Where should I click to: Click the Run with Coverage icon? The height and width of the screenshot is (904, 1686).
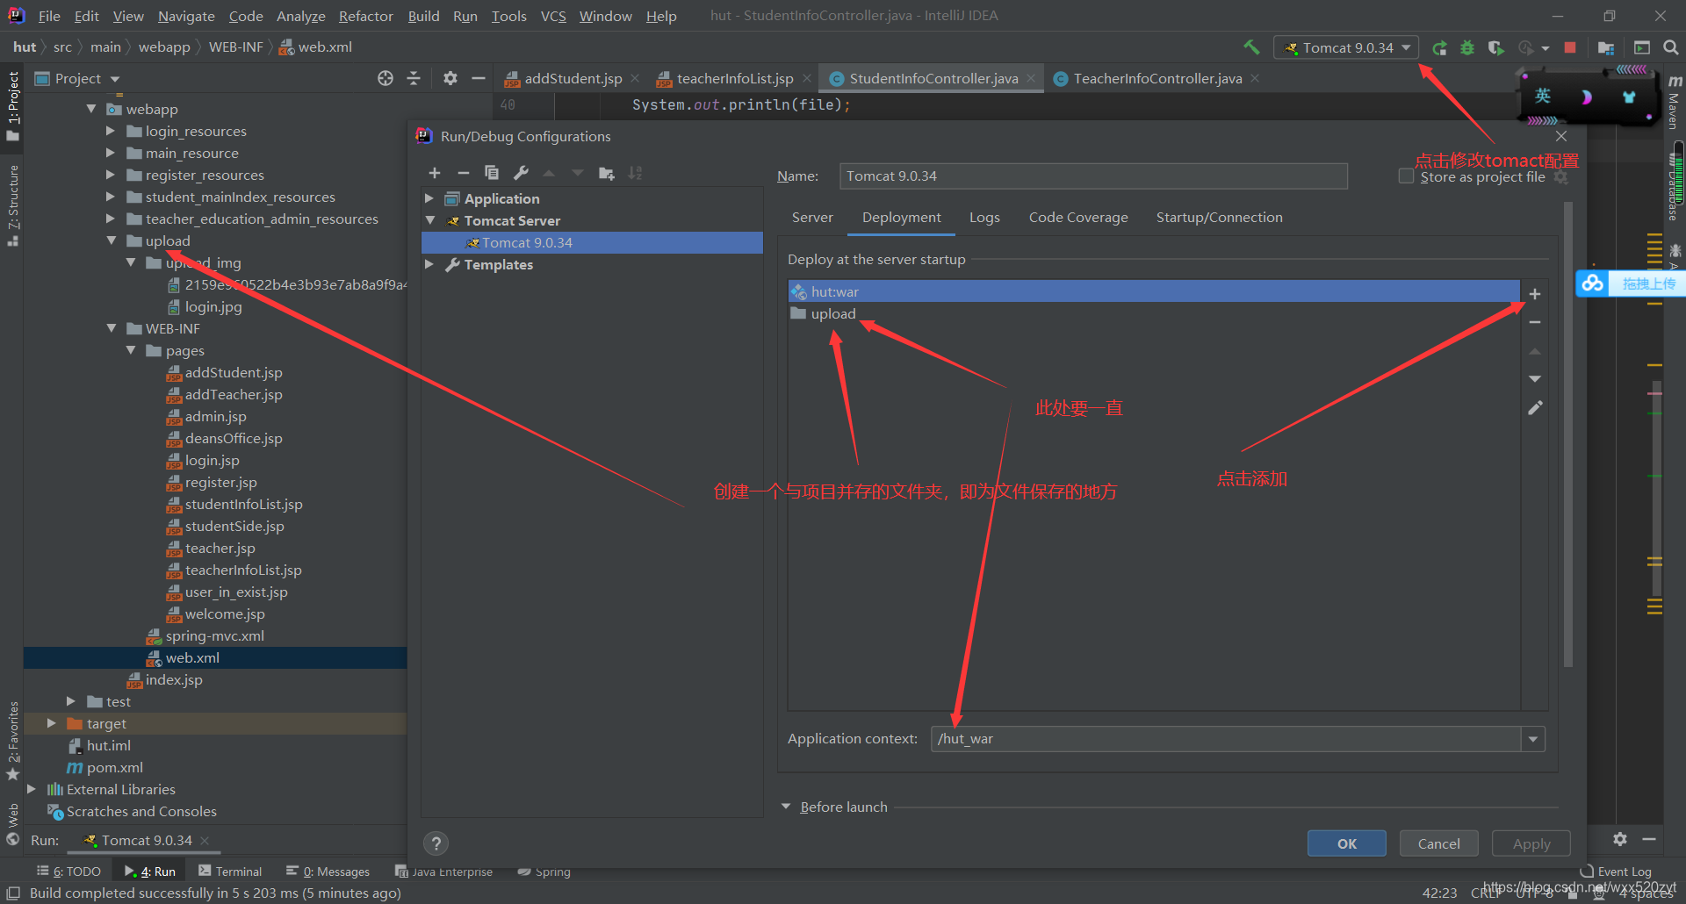click(x=1495, y=47)
